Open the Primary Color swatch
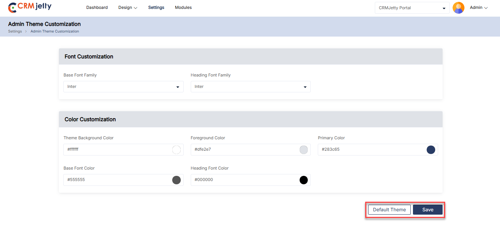The height and width of the screenshot is (232, 500). [431, 150]
